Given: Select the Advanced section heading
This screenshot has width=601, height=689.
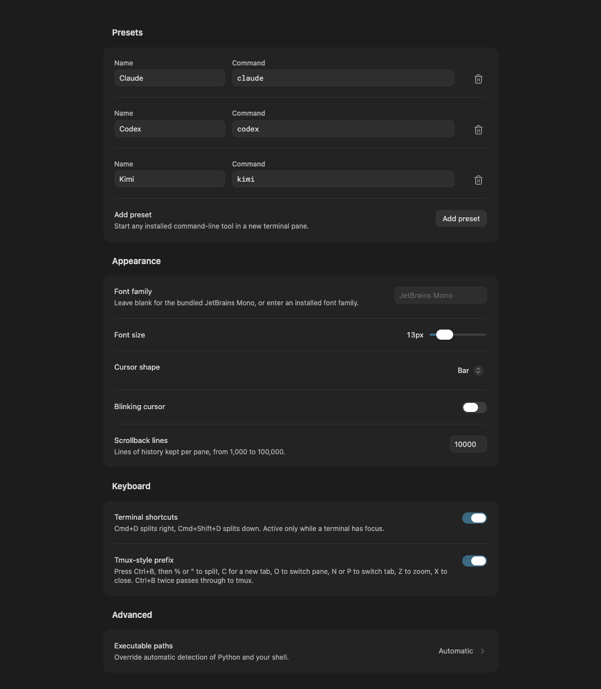Looking at the screenshot, I should click(x=132, y=615).
